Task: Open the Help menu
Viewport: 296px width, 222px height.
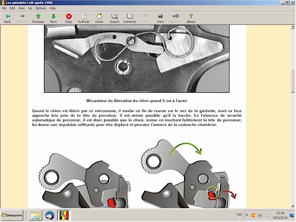Action: 52,8
